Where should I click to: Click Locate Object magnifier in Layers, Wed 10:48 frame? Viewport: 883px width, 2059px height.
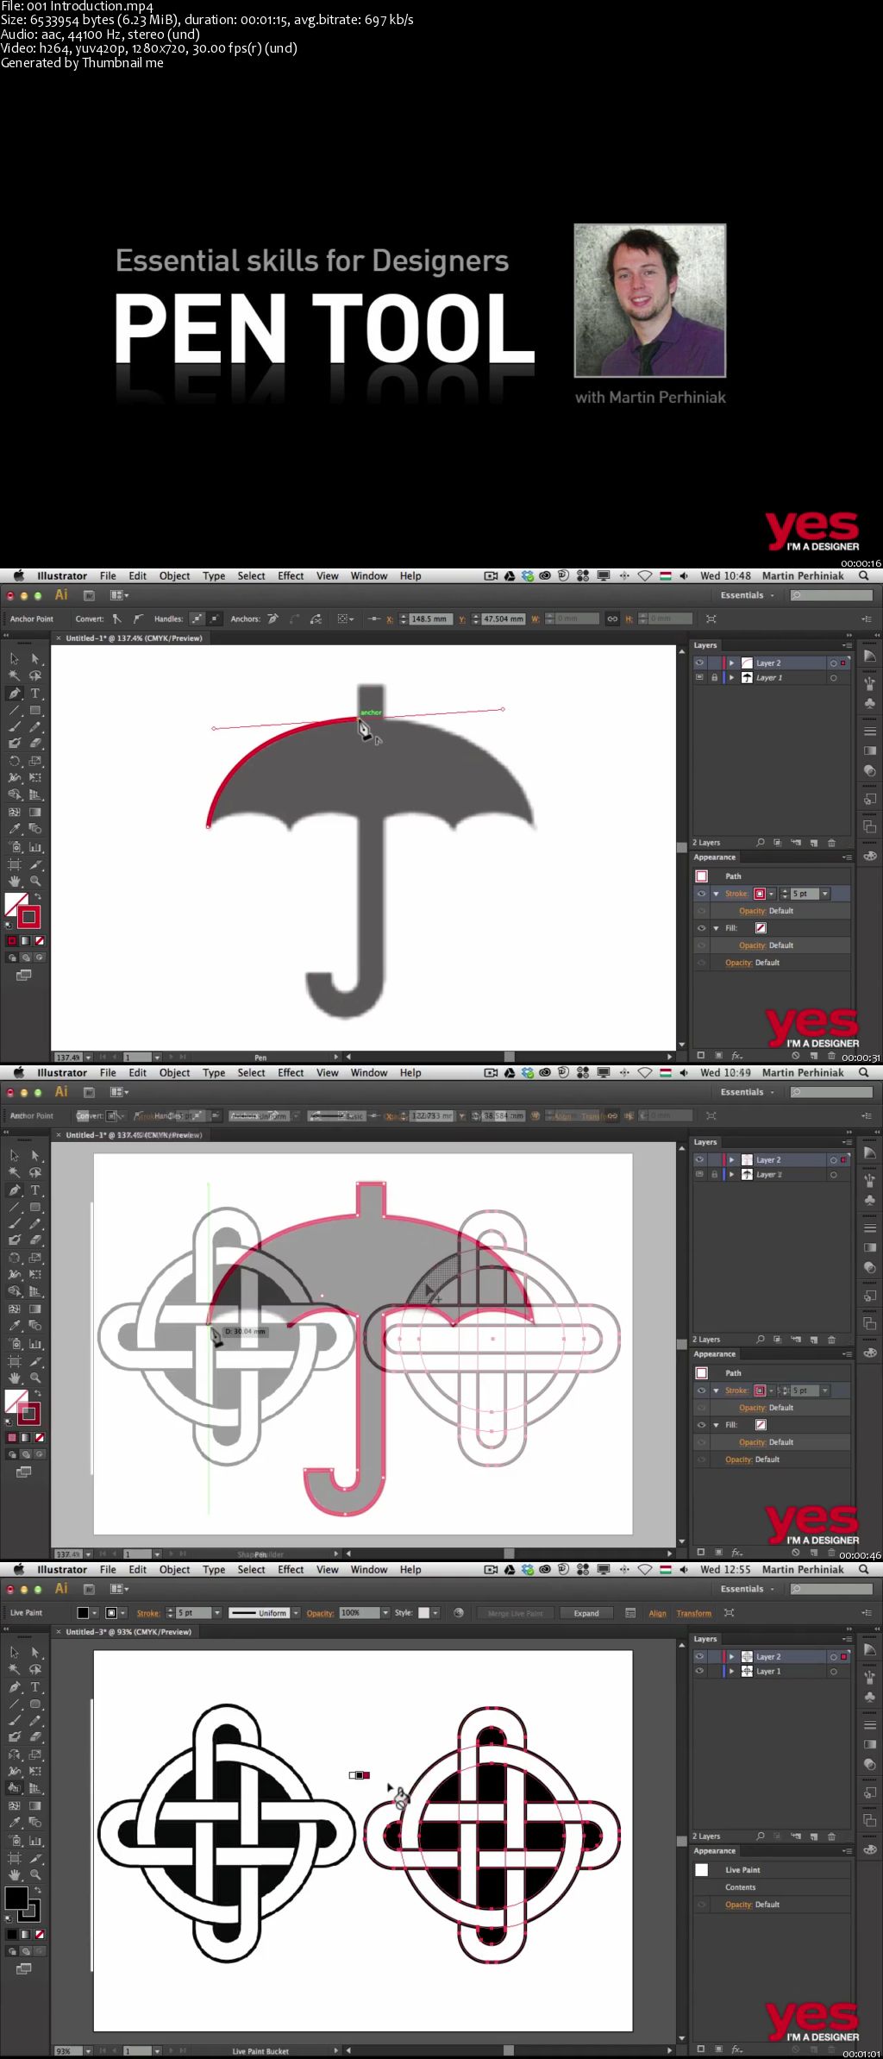[x=760, y=843]
